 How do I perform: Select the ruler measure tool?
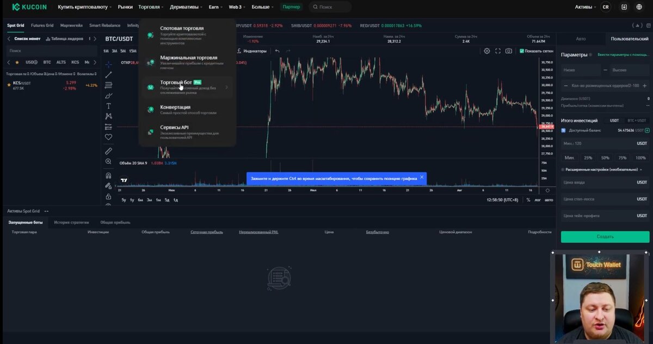[x=108, y=151]
